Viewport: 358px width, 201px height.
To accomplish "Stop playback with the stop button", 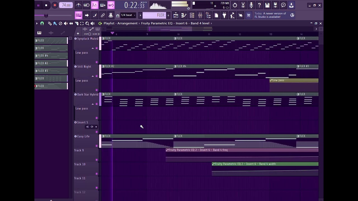I will [x=46, y=5].
